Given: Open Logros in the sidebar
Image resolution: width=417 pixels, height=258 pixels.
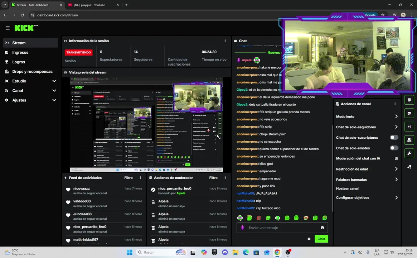Looking at the screenshot, I should pyautogui.click(x=30, y=62).
